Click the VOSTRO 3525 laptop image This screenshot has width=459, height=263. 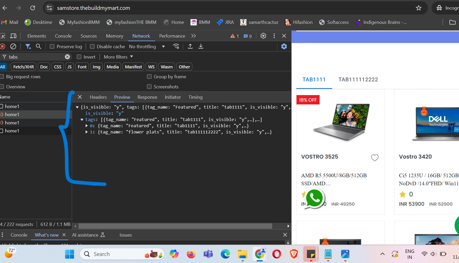(x=341, y=122)
